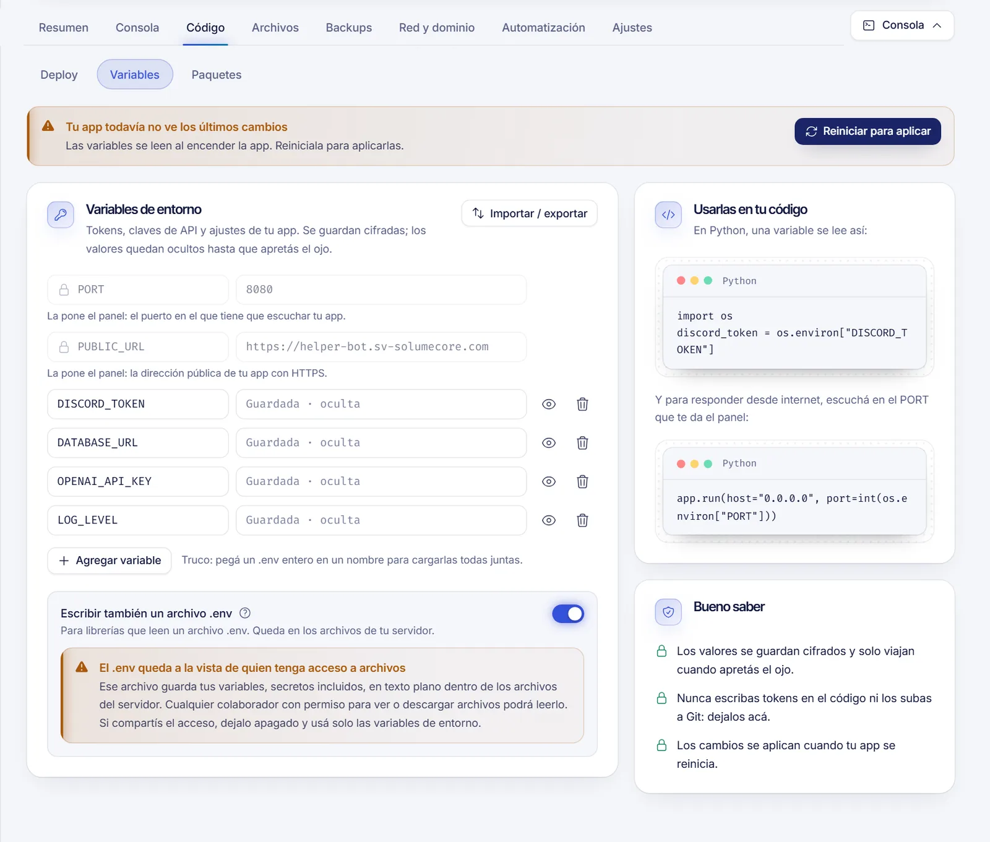
Task: Click the LOG_LEVEL name field
Action: 138,520
